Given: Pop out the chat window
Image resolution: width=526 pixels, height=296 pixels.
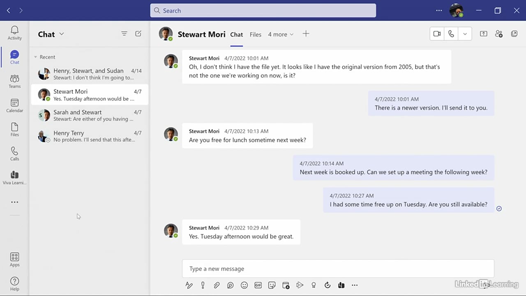Looking at the screenshot, I should [514, 34].
